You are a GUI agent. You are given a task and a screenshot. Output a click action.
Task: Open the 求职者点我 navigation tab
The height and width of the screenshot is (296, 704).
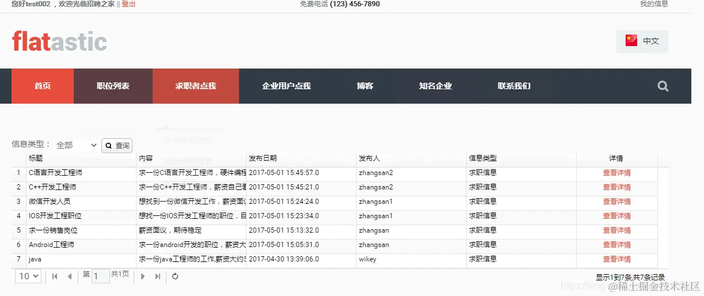(196, 86)
